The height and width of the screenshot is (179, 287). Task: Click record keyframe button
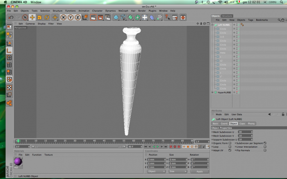coord(171,147)
